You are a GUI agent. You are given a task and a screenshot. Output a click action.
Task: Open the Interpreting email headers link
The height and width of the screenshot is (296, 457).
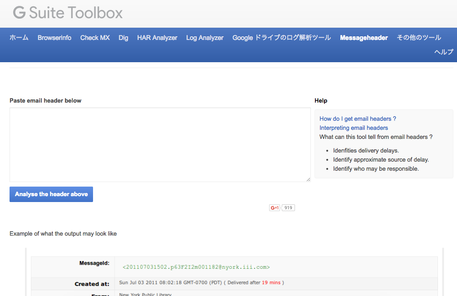click(x=354, y=128)
